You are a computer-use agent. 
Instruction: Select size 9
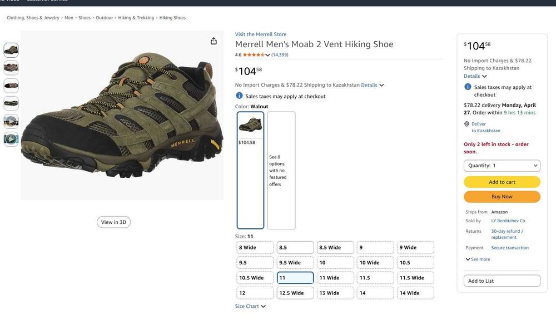click(375, 247)
